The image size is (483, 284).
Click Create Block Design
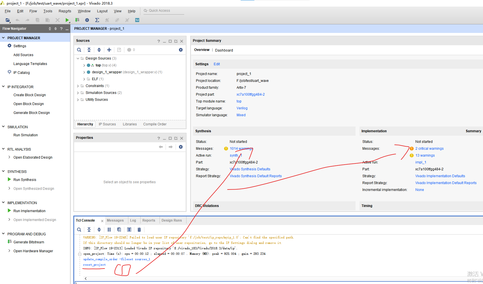tap(30, 95)
